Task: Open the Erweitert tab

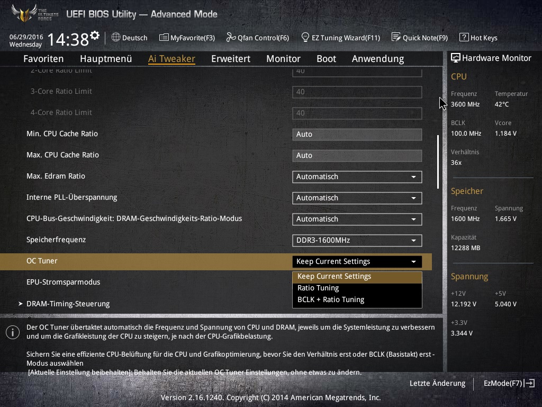Action: coord(231,59)
